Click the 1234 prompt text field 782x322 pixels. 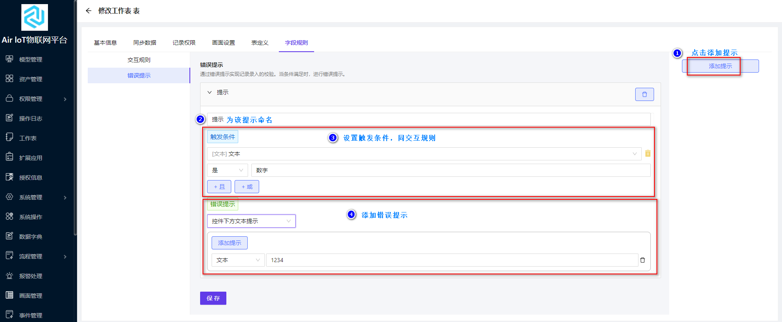click(452, 260)
